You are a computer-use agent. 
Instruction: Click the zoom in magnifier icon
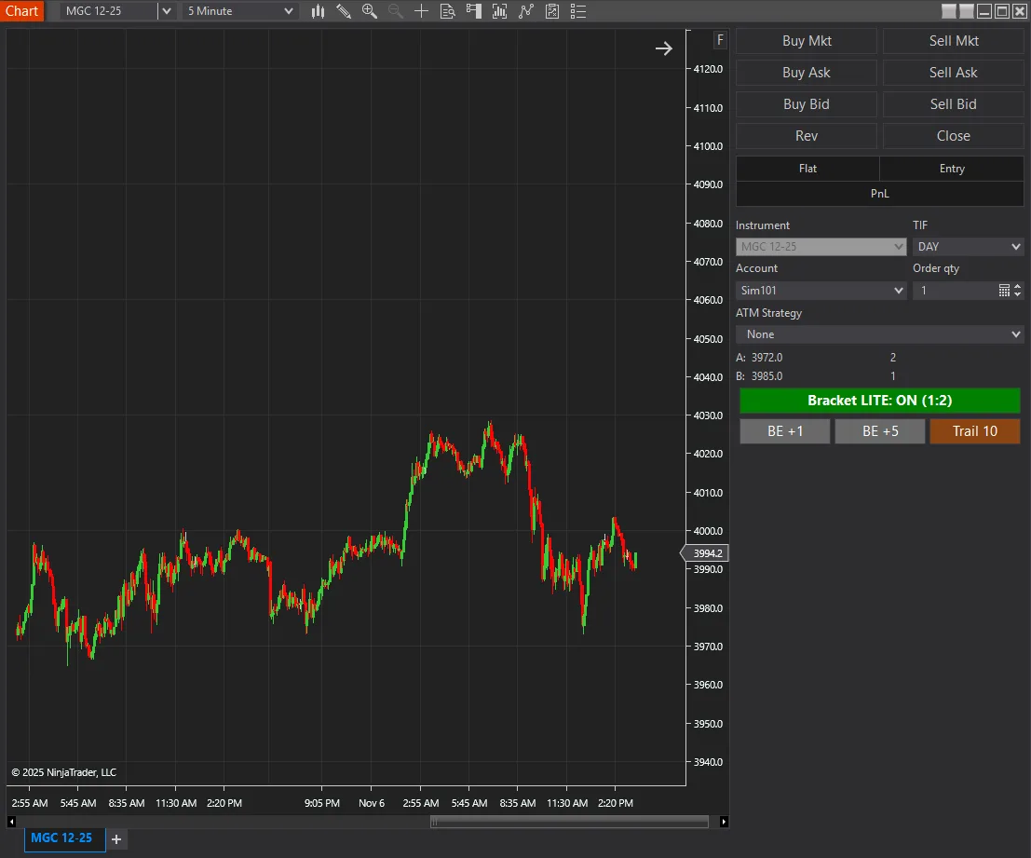[x=370, y=11]
